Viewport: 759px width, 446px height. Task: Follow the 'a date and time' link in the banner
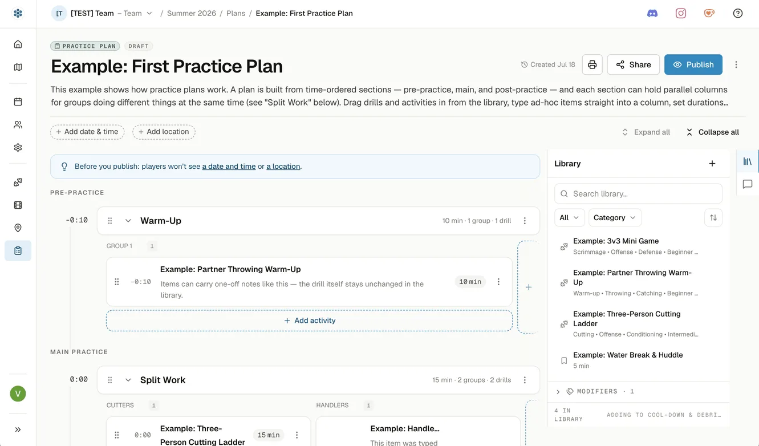tap(229, 167)
